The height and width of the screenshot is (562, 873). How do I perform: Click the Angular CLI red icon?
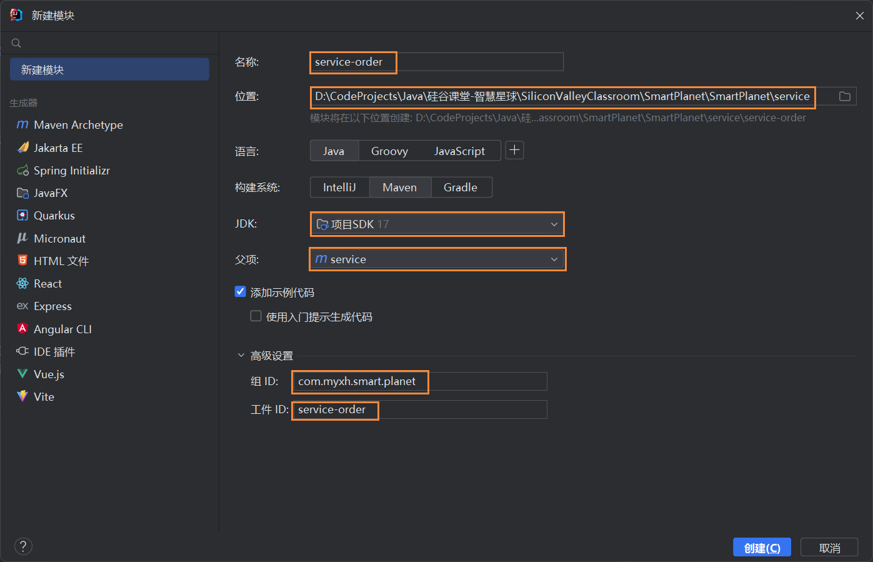click(x=22, y=328)
